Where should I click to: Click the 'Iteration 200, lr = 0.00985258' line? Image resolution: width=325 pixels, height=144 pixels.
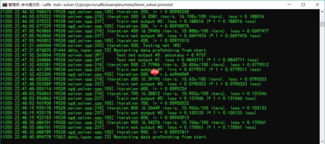(95, 12)
